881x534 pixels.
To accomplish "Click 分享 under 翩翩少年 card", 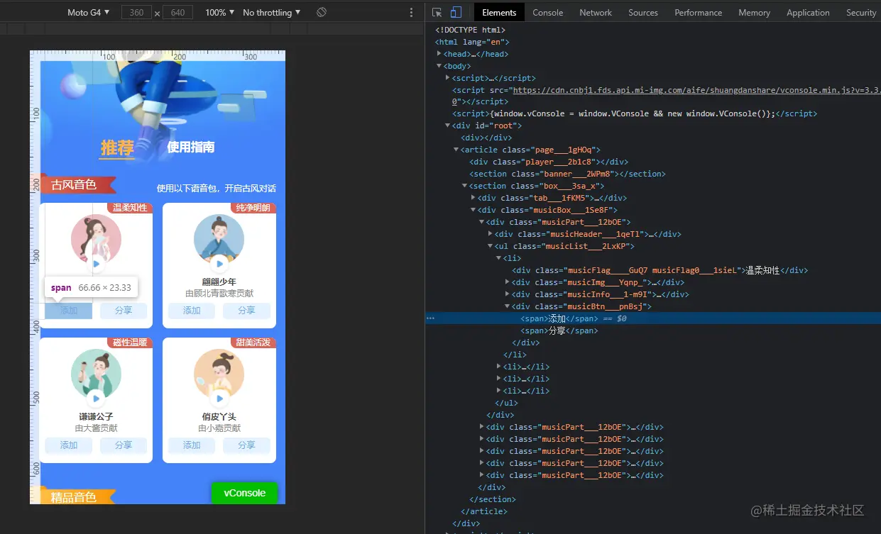I will tap(246, 311).
